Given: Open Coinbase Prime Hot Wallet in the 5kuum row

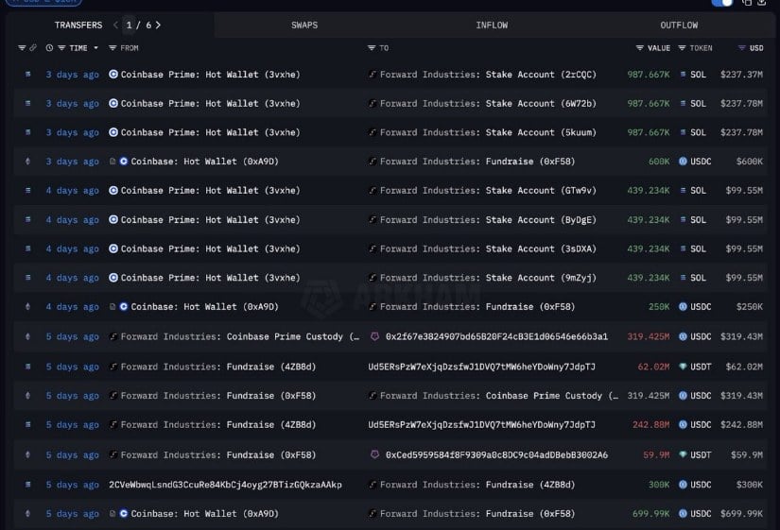Looking at the screenshot, I should pos(211,132).
